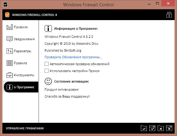Enable Автоматическая проверка обновлений checkbox
The height and width of the screenshot is (136, 177).
(46, 64)
